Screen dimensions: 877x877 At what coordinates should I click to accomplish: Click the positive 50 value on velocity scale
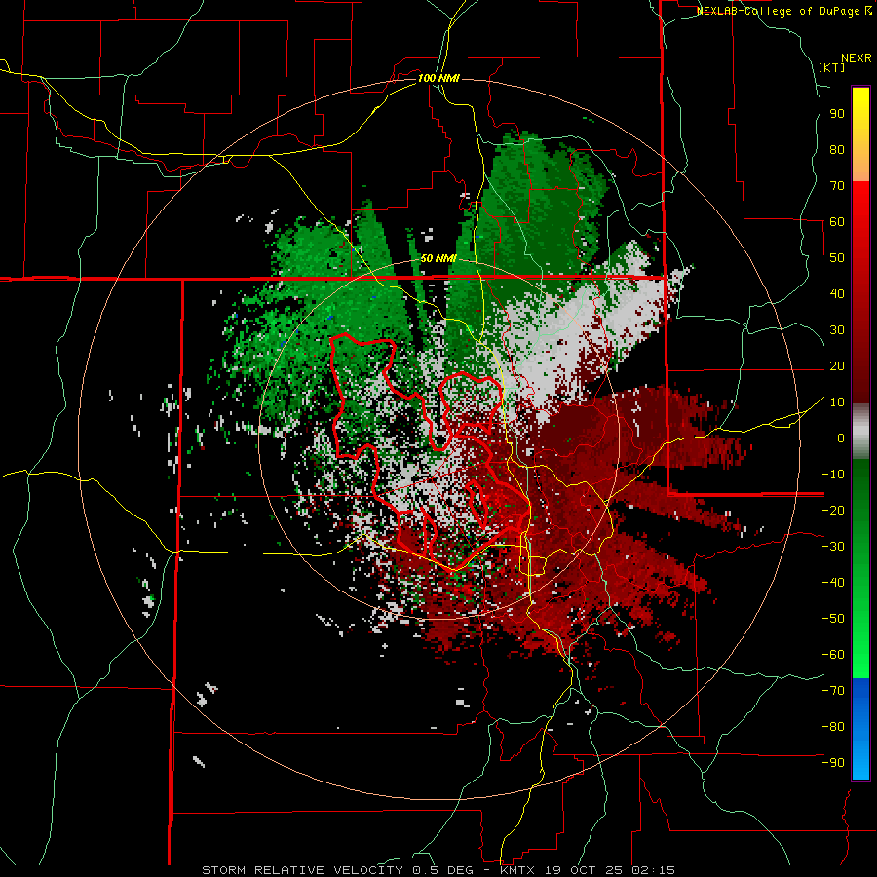tap(837, 258)
